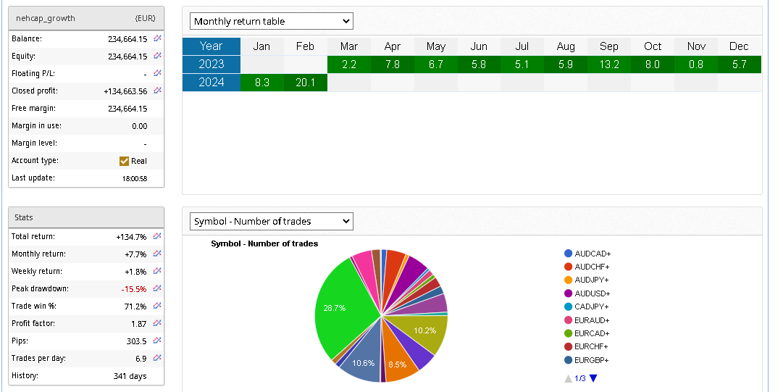Click the Profit factor chart icon
This screenshot has height=392, width=783.
point(157,323)
